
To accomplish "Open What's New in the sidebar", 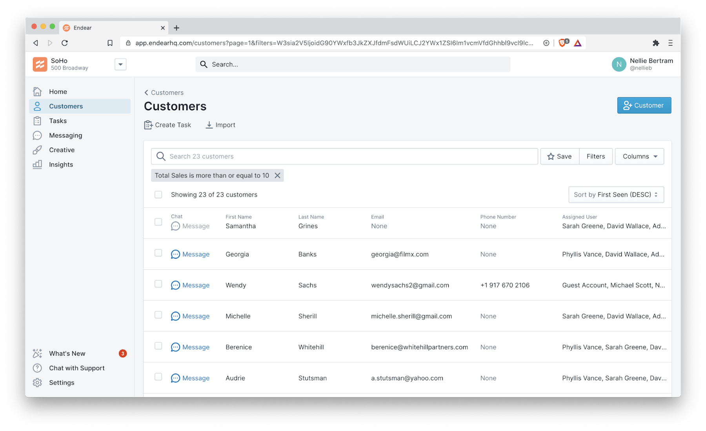I will pos(80,353).
